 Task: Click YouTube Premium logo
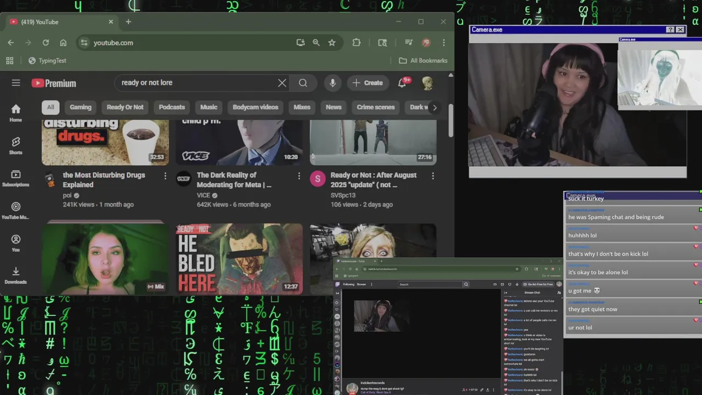pos(54,83)
